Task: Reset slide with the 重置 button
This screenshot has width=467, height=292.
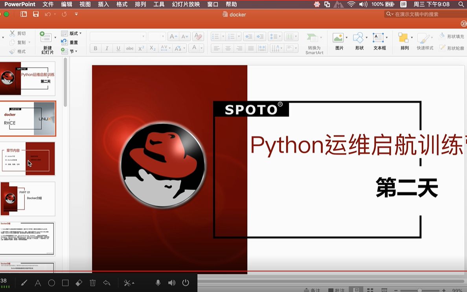Action: point(70,42)
